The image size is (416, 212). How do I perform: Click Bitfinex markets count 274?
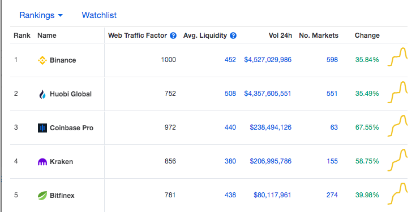(332, 195)
